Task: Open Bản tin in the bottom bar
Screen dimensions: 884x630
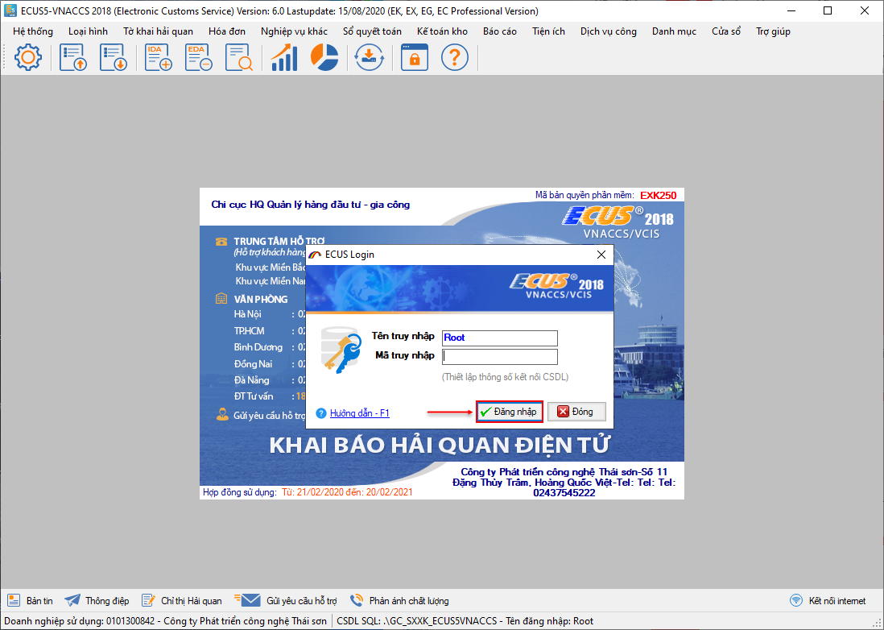Action: tap(31, 601)
